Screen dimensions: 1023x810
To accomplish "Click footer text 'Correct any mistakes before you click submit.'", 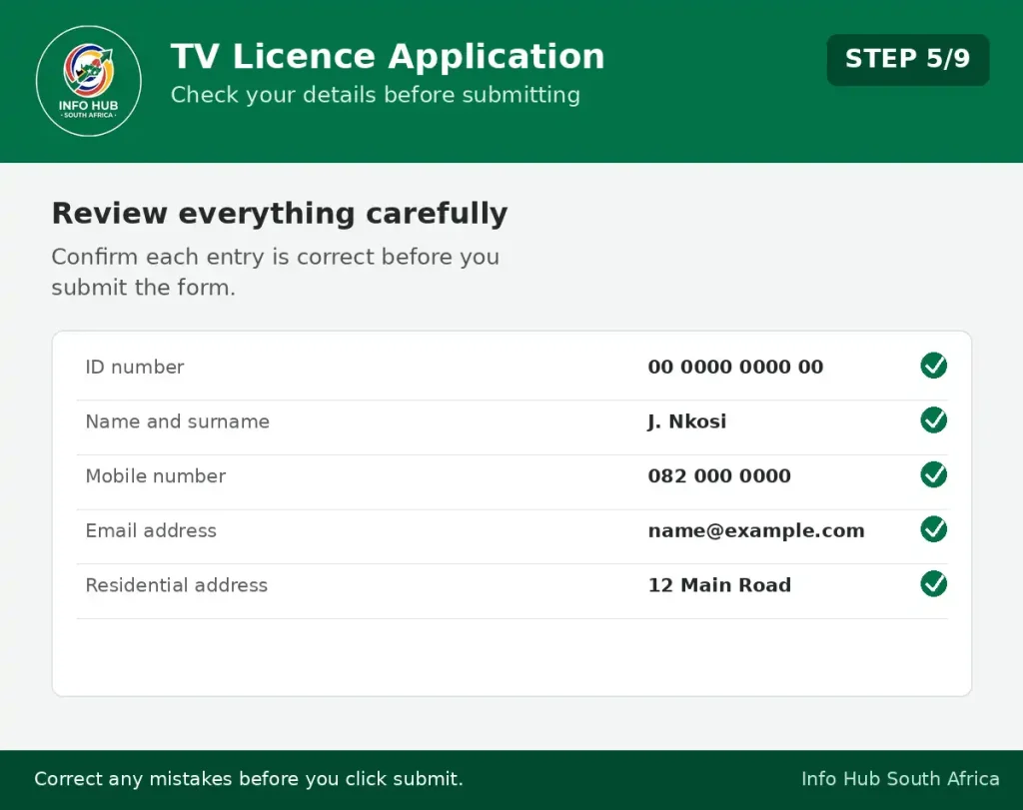I will pos(249,779).
